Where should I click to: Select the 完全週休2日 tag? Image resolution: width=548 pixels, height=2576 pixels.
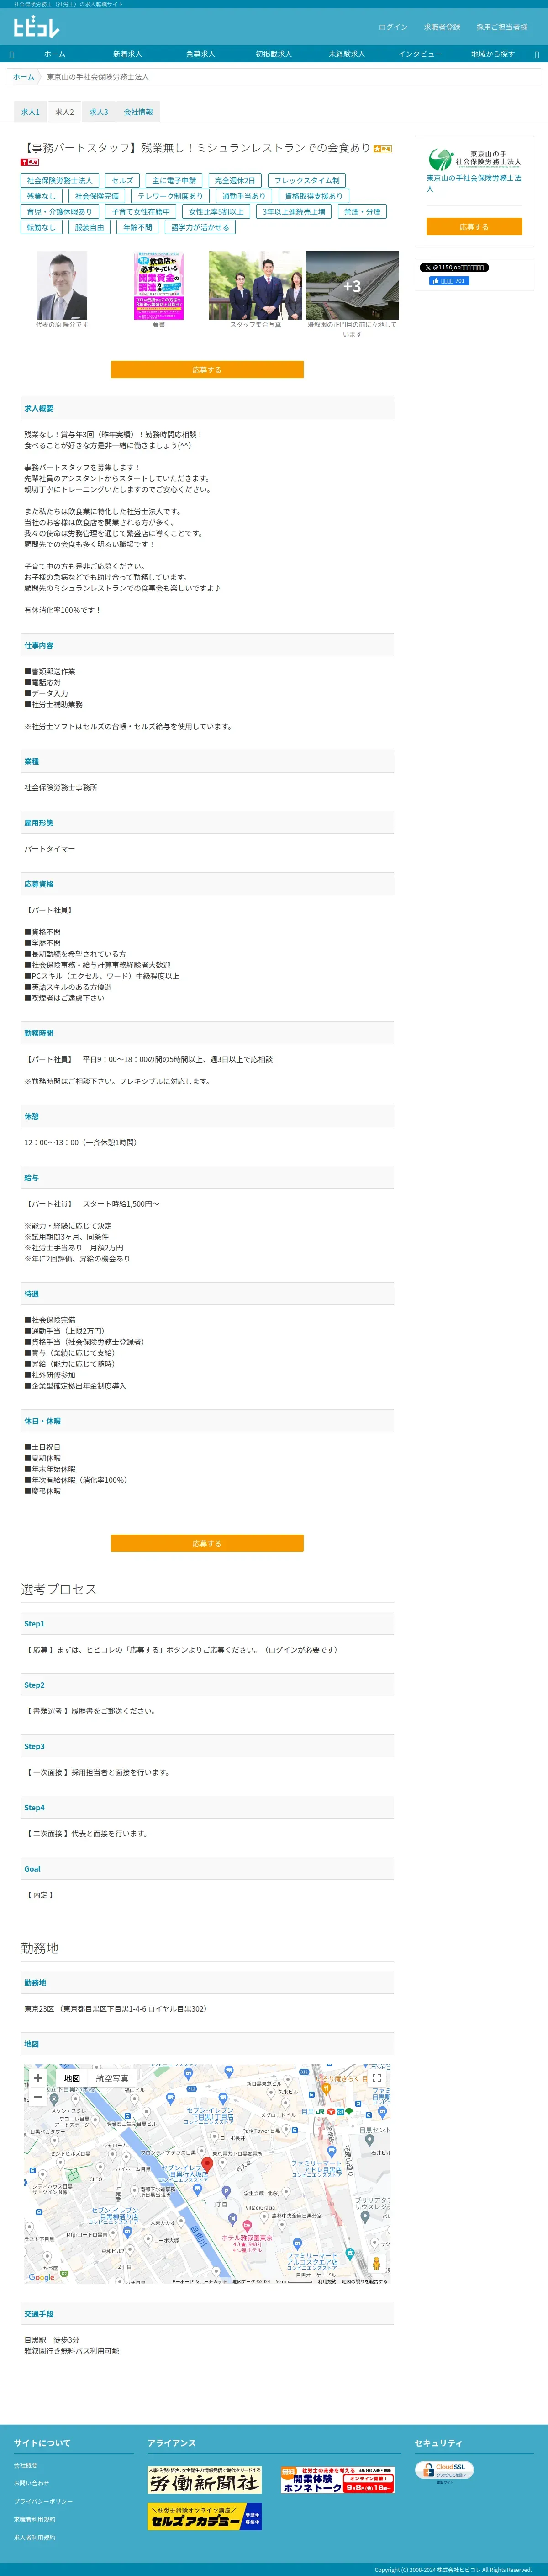[235, 181]
